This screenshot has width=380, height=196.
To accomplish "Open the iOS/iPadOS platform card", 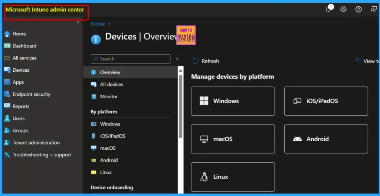I will (x=326, y=101).
